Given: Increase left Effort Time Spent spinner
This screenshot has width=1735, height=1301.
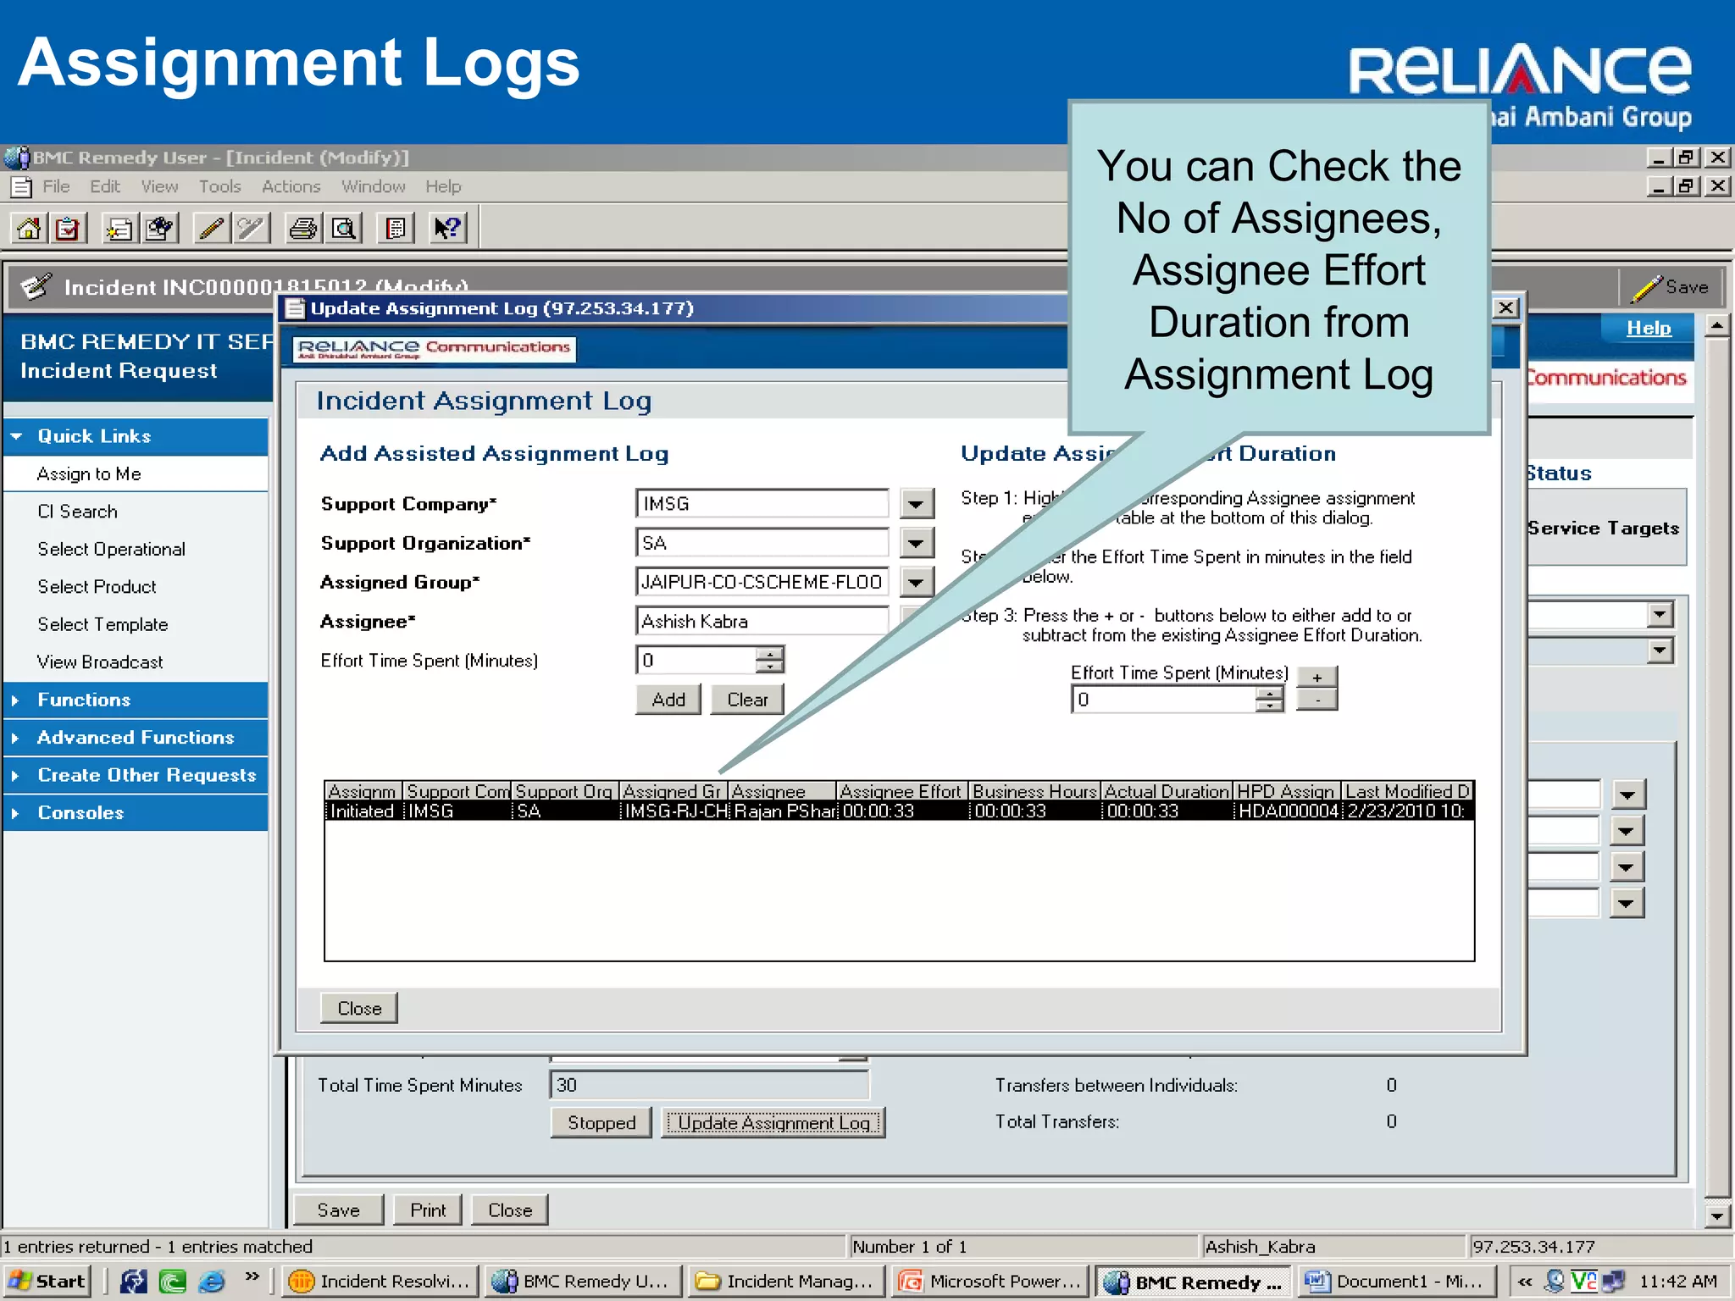Looking at the screenshot, I should pos(769,653).
